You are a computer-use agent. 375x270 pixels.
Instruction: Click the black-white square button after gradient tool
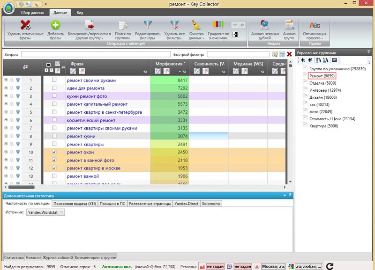coord(235,35)
